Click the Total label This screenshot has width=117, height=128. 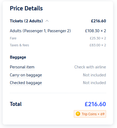click(x=16, y=104)
